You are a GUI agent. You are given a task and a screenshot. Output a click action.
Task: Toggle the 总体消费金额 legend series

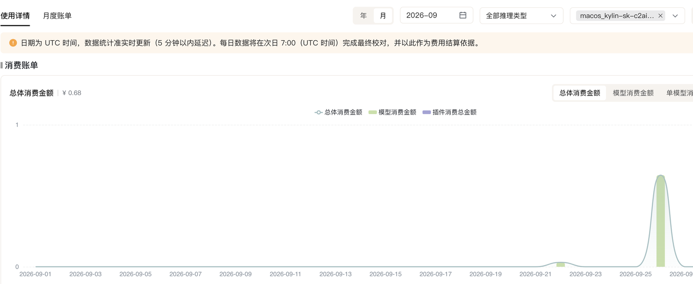339,112
